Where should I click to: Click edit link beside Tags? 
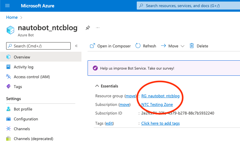click(109, 123)
